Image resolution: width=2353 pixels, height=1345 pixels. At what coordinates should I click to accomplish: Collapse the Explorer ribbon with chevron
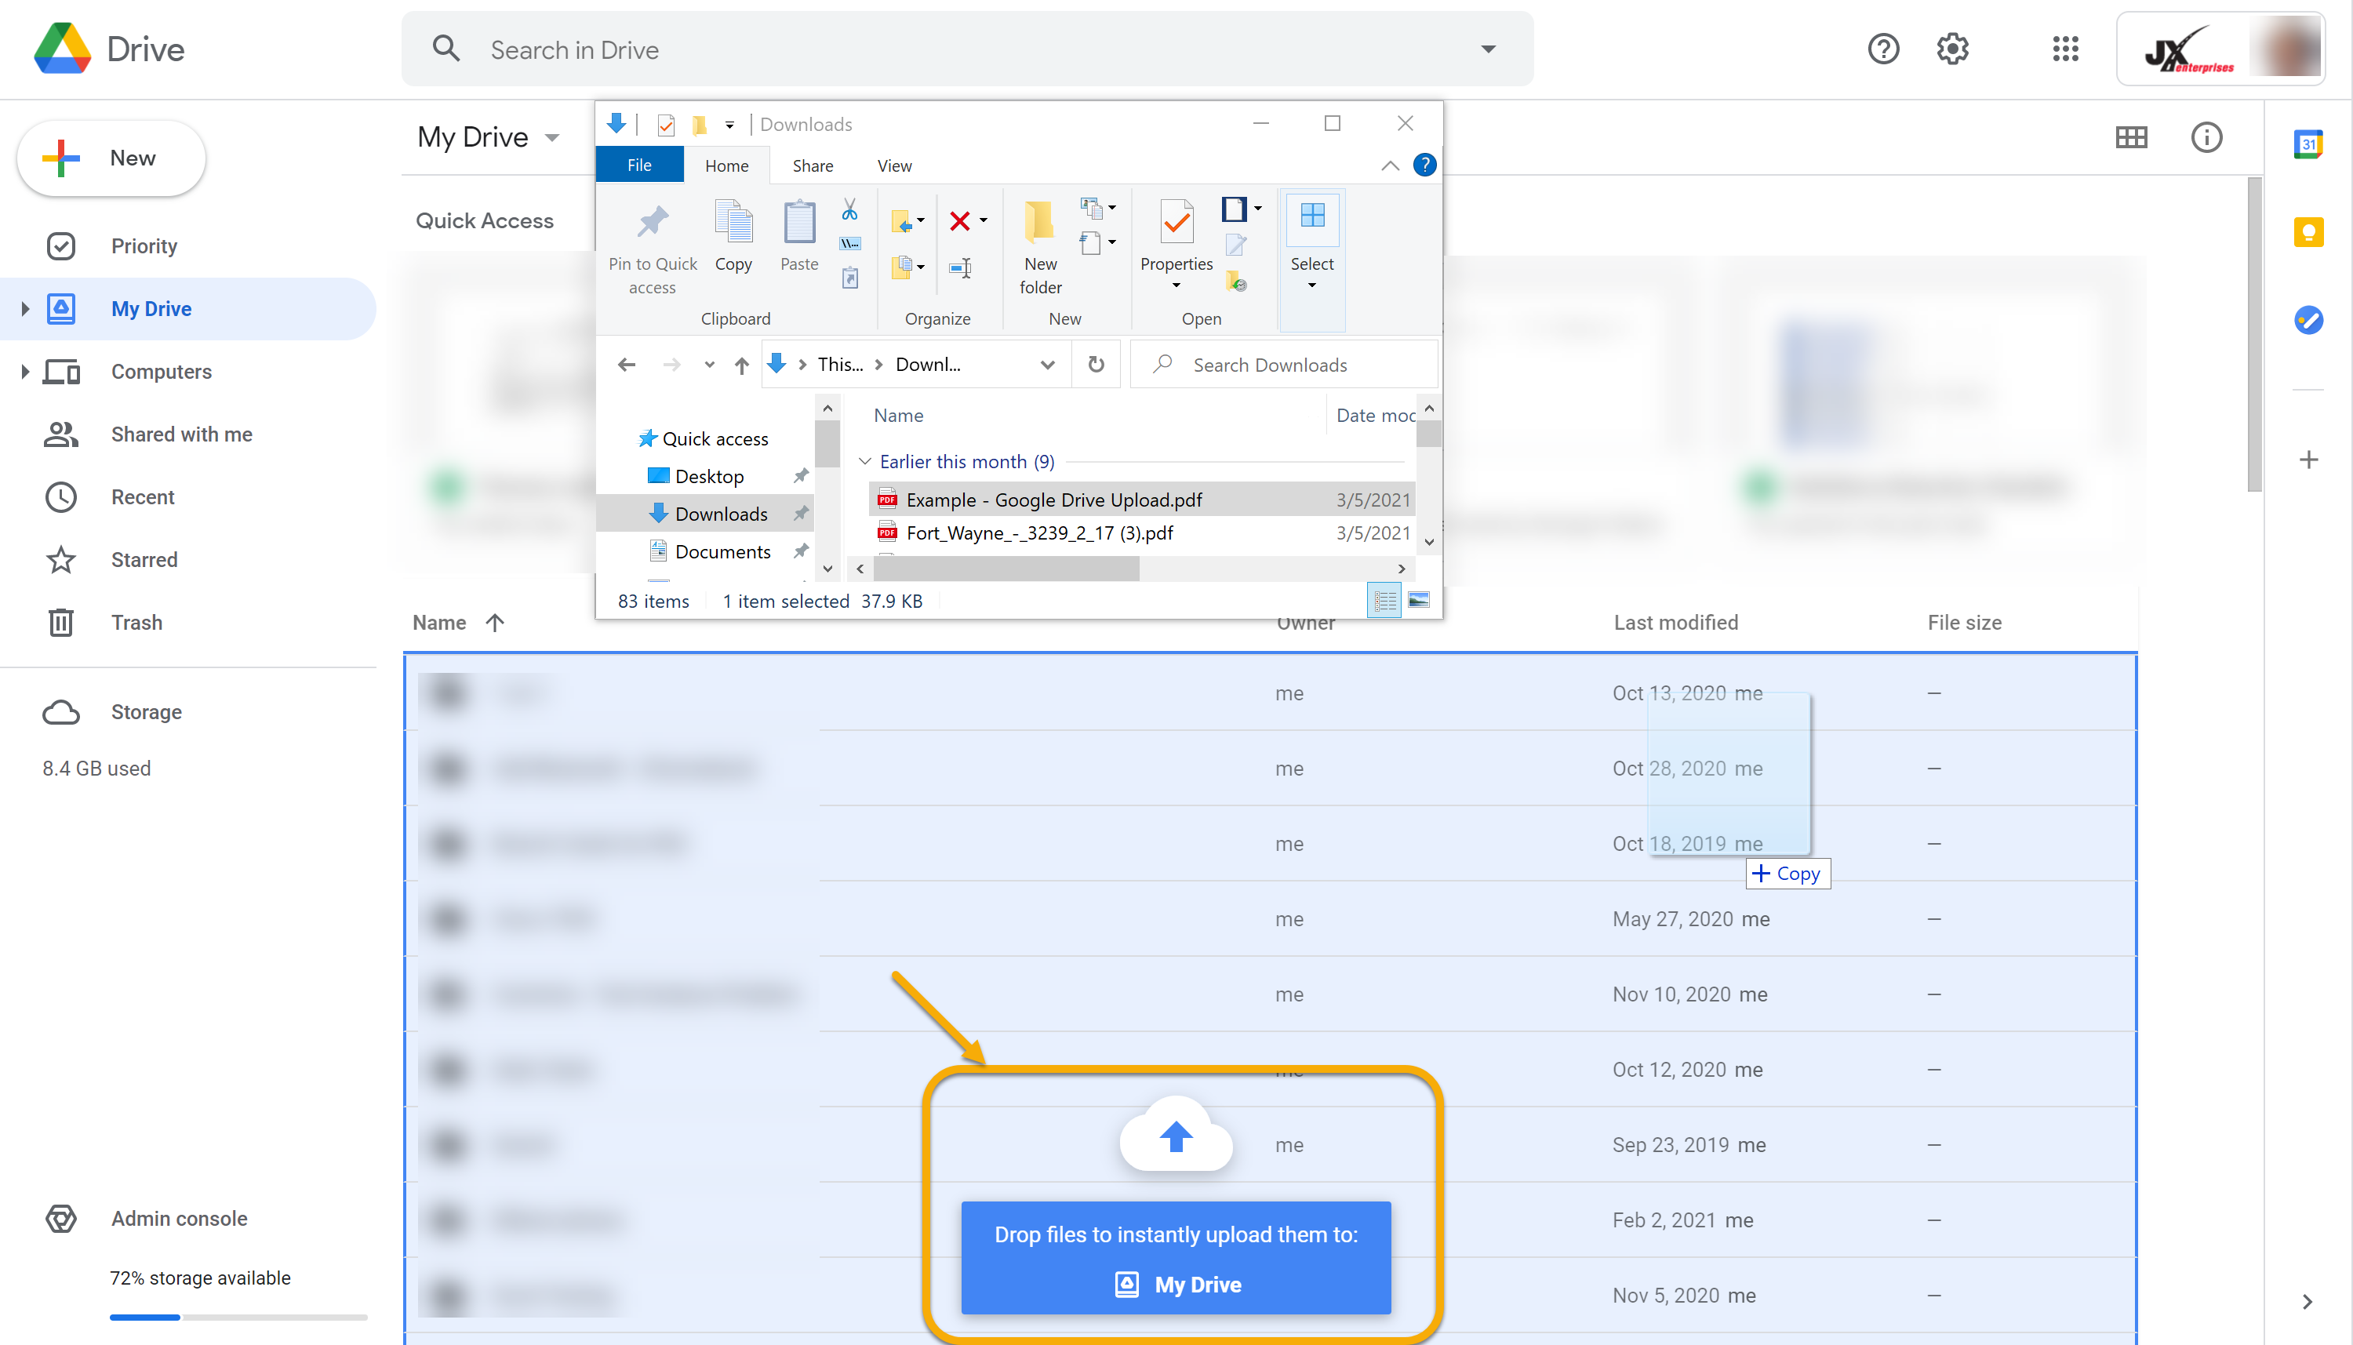click(x=1389, y=165)
